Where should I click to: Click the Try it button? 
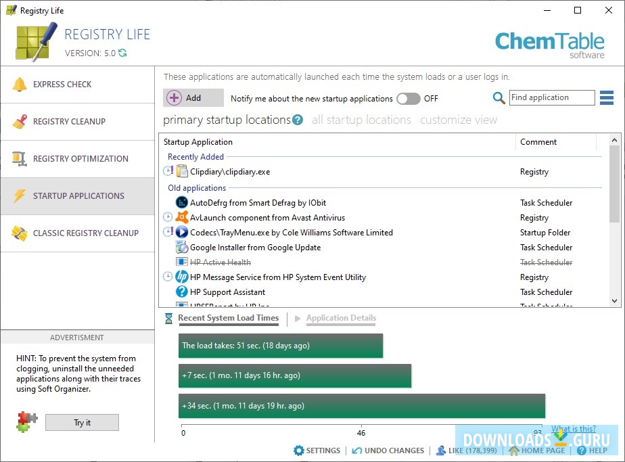[82, 423]
